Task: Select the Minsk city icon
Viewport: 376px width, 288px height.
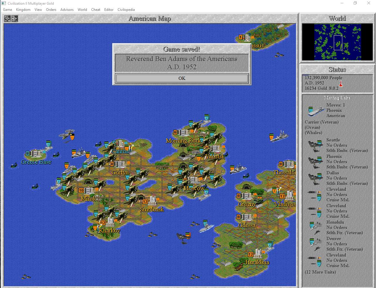Action: point(89,190)
